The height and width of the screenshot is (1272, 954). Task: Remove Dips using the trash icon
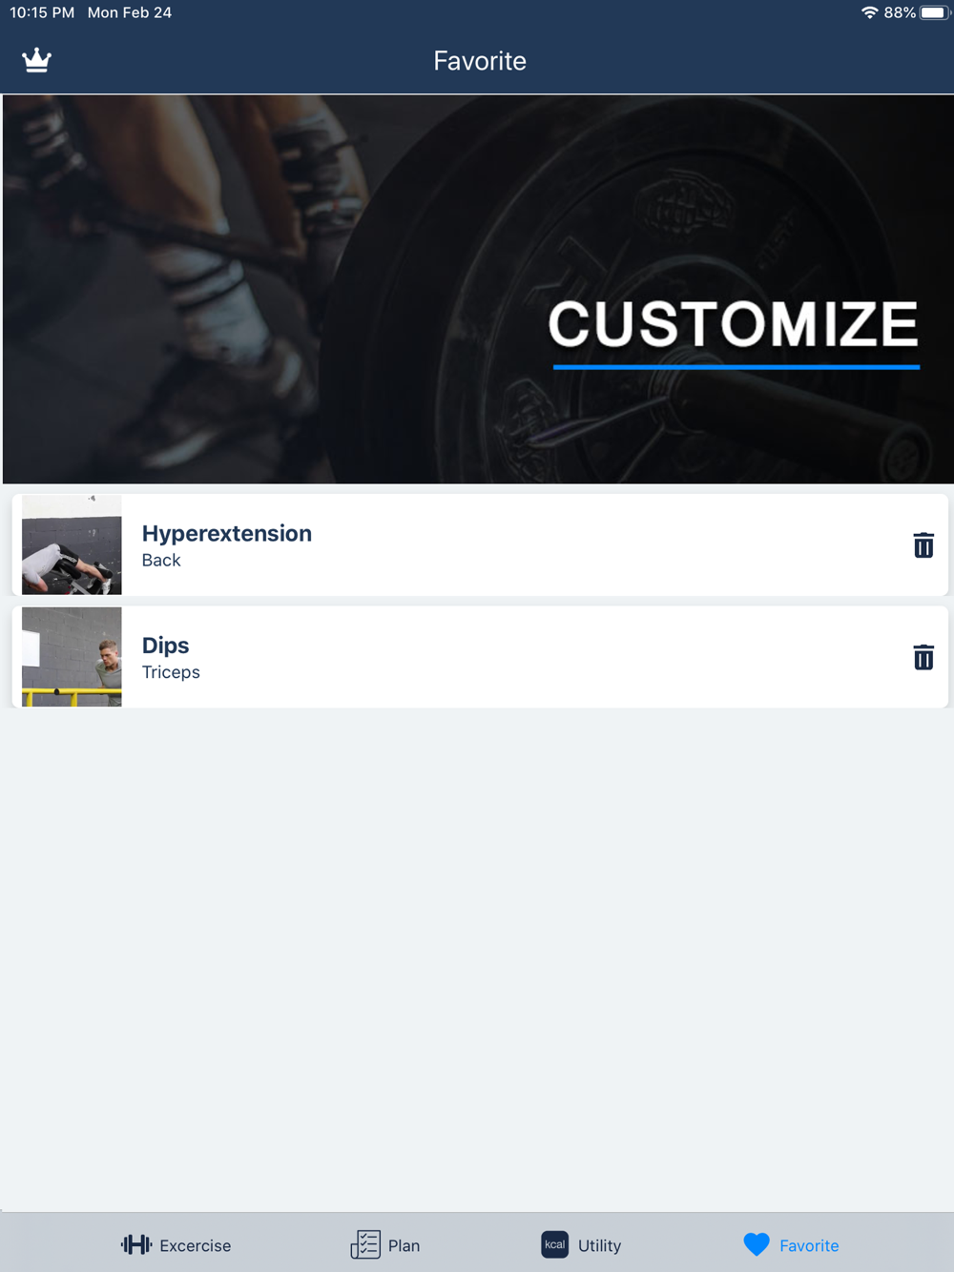(x=923, y=657)
